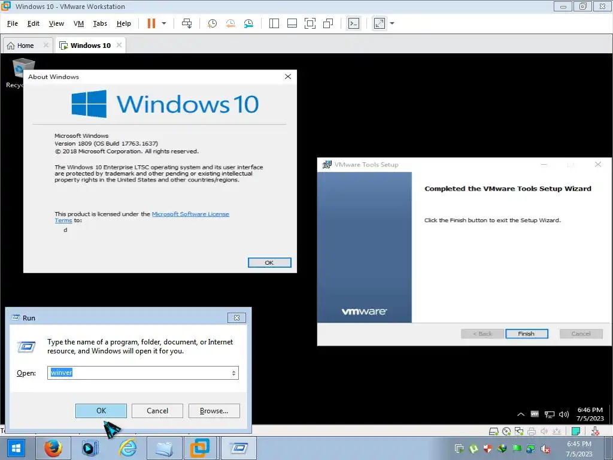This screenshot has height=460, width=613.
Task: Revert the virtual machine to its snapshot
Action: click(x=230, y=23)
